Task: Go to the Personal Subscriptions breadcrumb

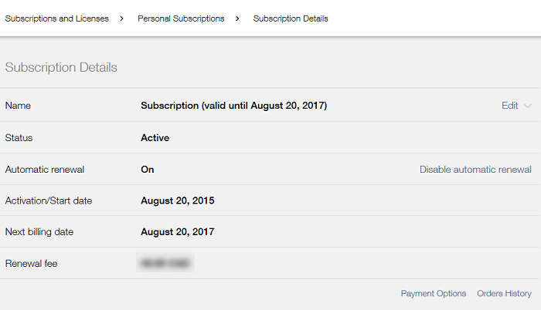Action: 181,19
